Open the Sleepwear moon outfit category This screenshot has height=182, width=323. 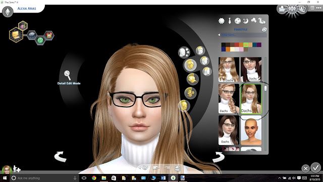pos(246,21)
